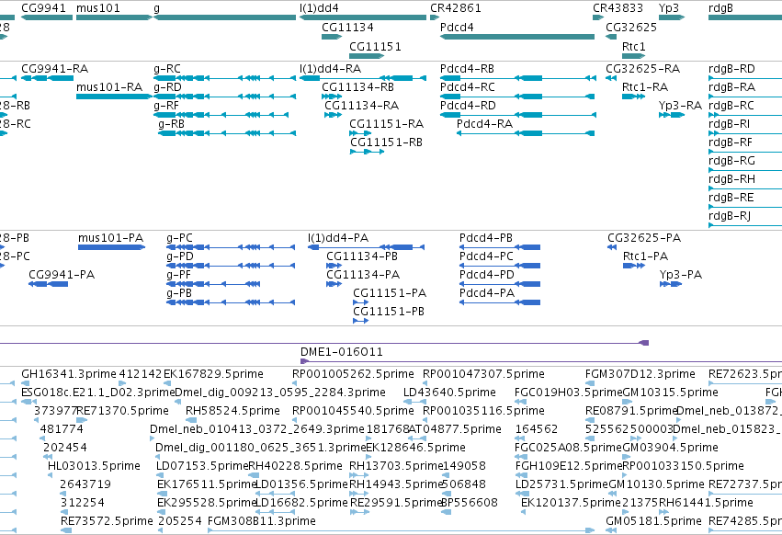Select the rdgB gene label in top track
782x535 pixels.
[720, 8]
